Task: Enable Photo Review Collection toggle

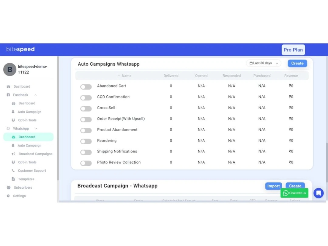Action: coord(86,163)
